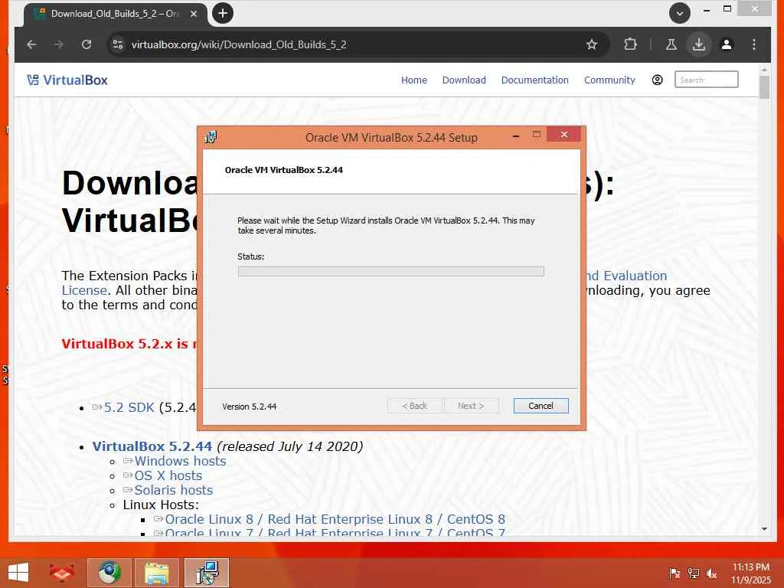
Task: Reload the page with refresh icon
Action: [x=87, y=44]
